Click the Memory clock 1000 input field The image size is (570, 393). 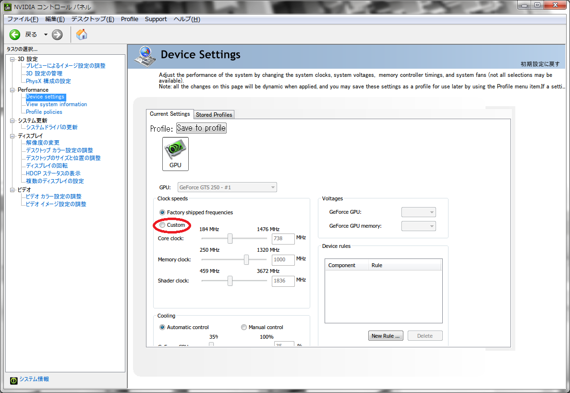point(283,259)
